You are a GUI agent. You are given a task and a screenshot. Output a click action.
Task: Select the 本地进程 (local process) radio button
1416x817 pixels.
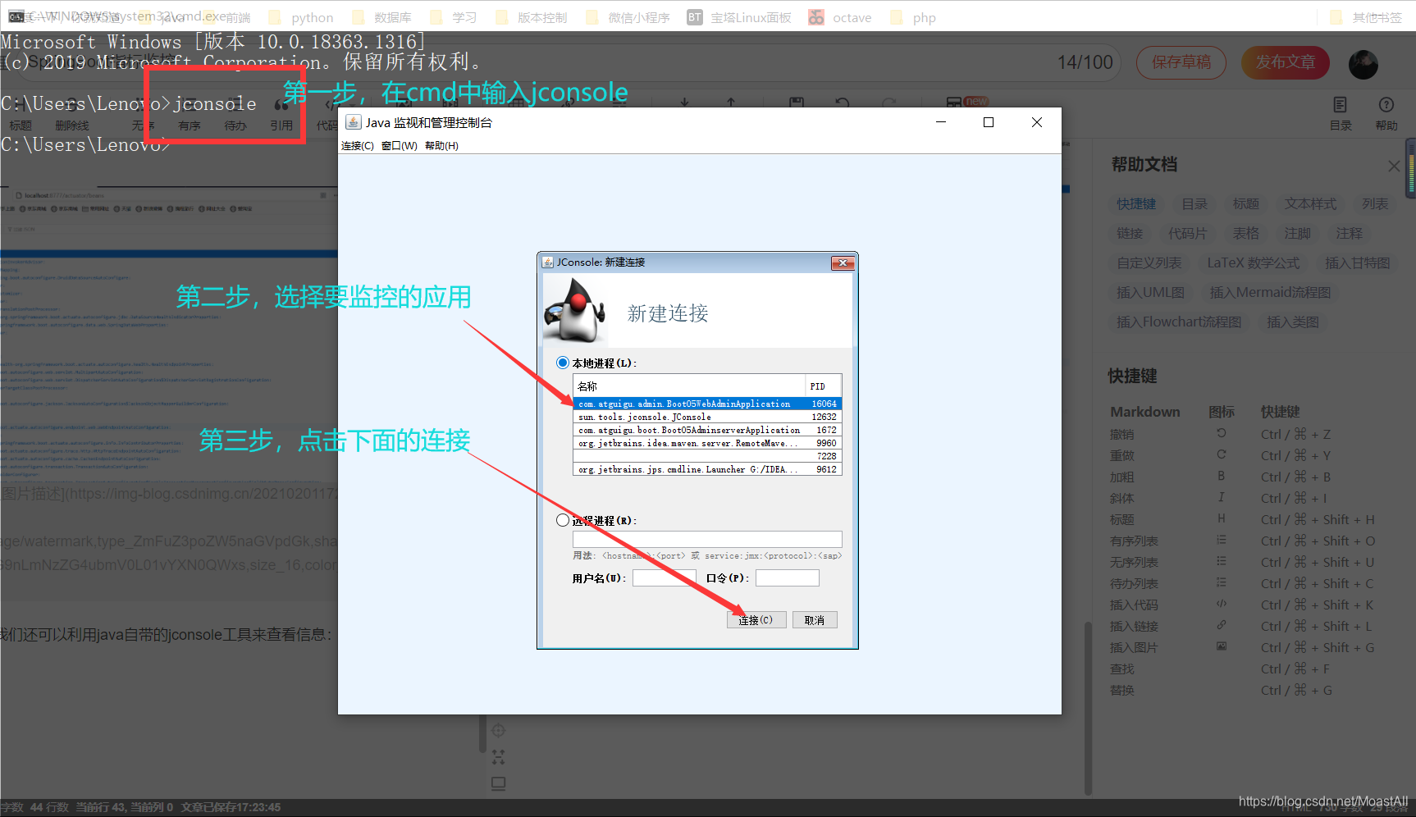tap(563, 363)
